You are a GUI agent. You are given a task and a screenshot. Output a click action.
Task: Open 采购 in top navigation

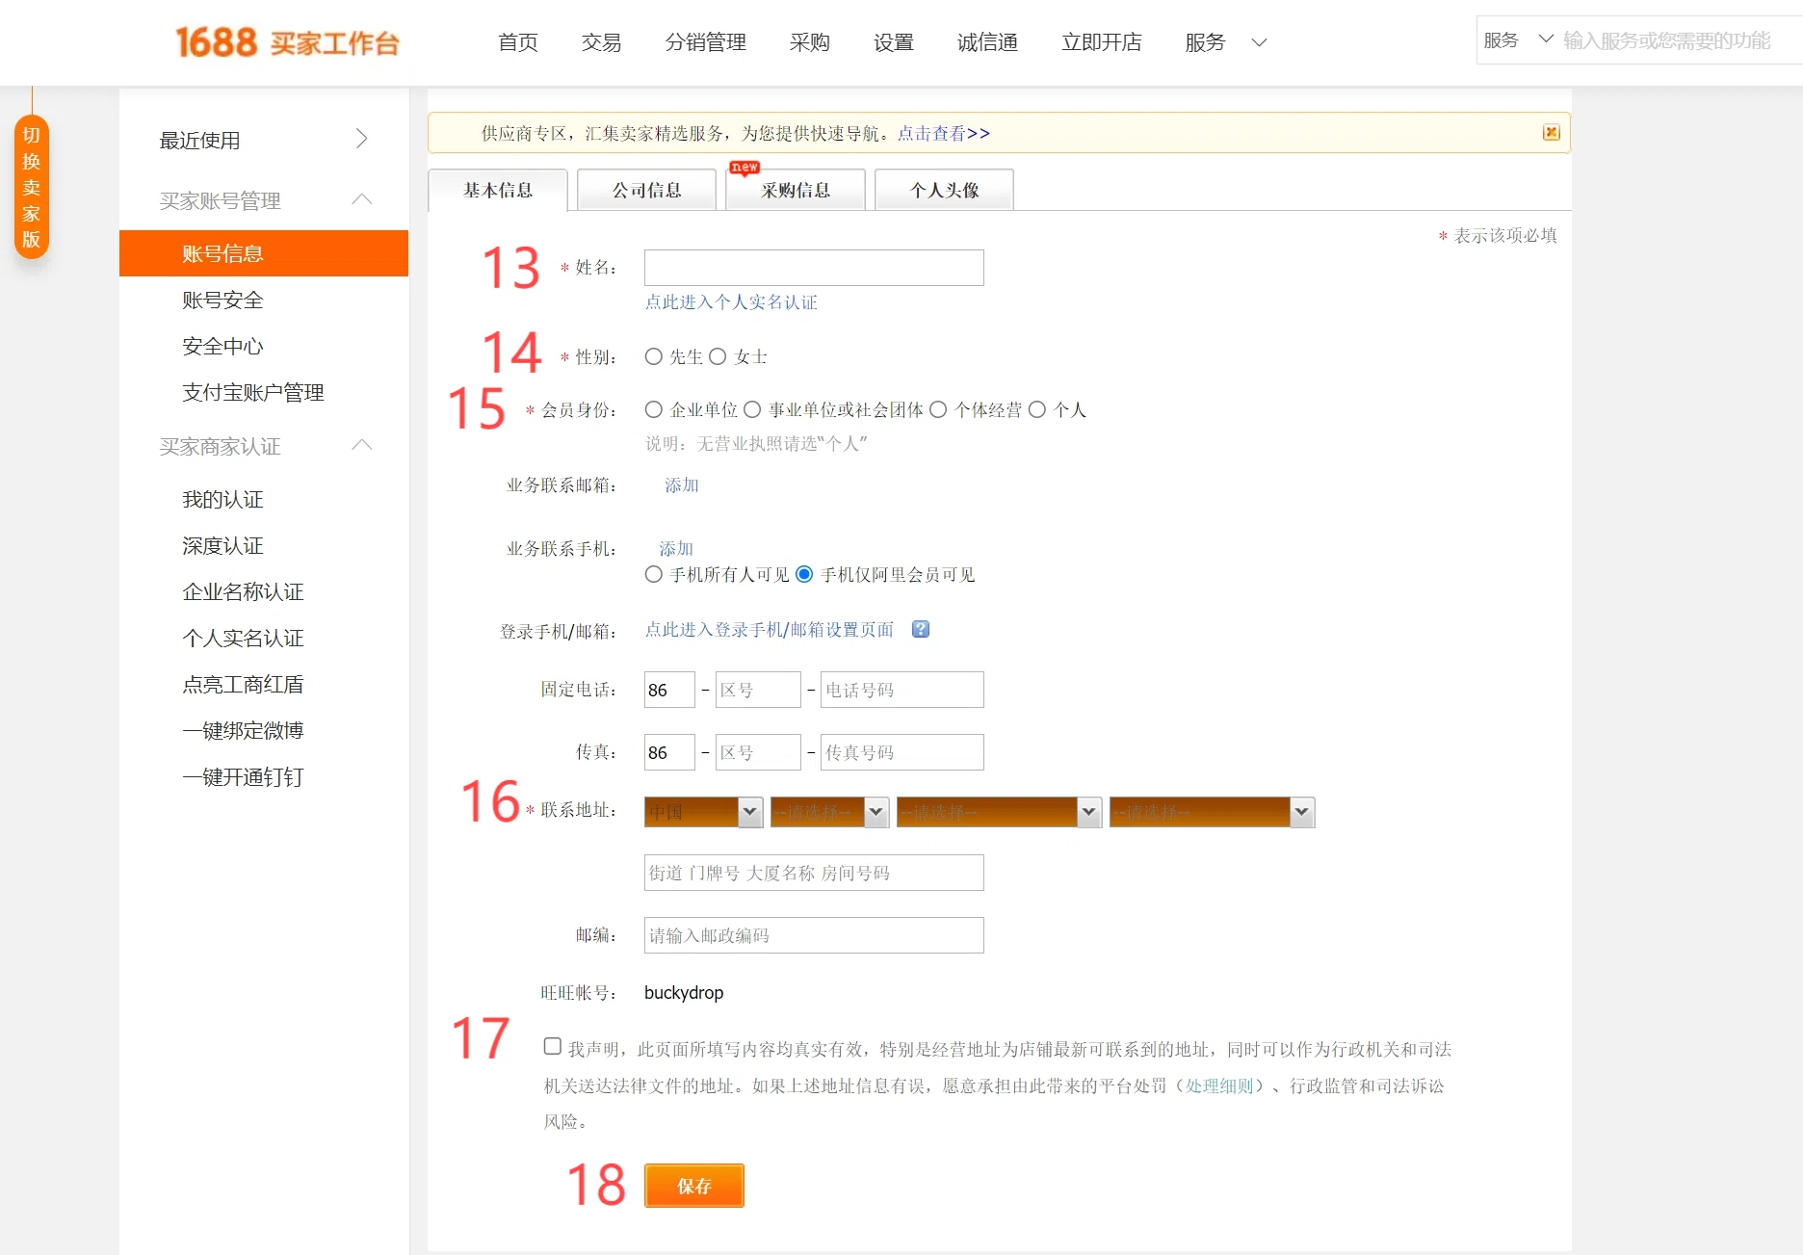(x=810, y=42)
